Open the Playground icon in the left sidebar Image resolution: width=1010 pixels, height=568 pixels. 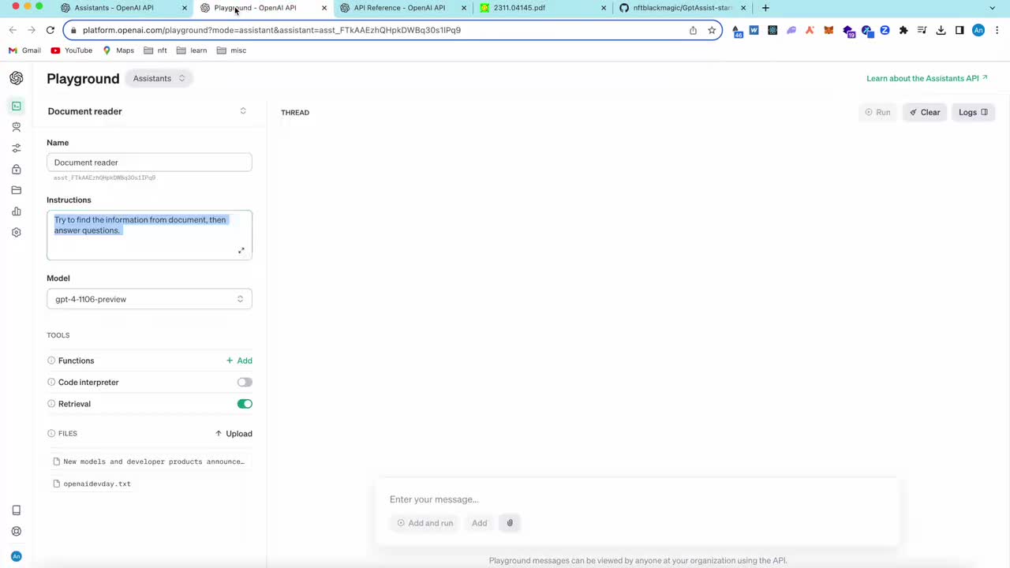click(x=17, y=106)
